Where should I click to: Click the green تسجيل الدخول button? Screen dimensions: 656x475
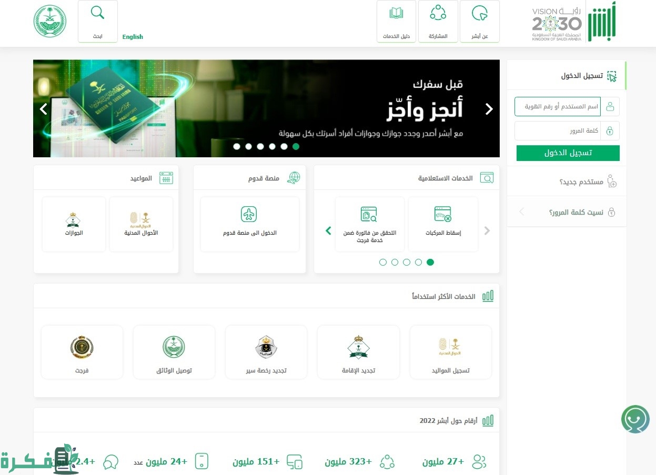pyautogui.click(x=568, y=153)
